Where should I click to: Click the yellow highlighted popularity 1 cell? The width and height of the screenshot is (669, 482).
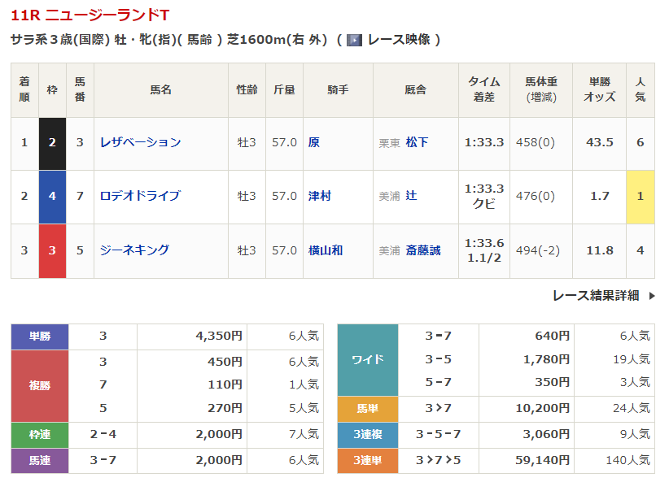(641, 197)
